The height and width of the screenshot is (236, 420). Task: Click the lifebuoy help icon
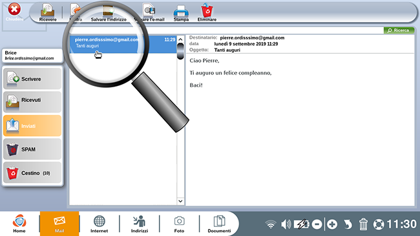pos(379,224)
